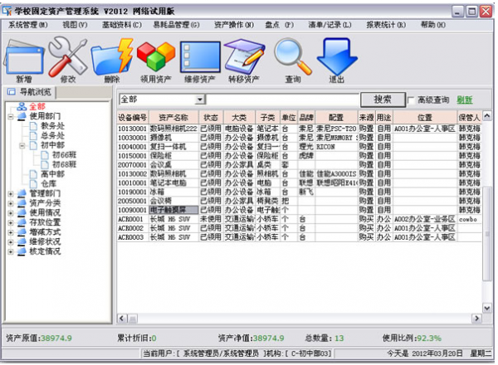Click the 维修状况 cloud folder icon
The image size is (498, 365).
pyautogui.click(x=22, y=241)
